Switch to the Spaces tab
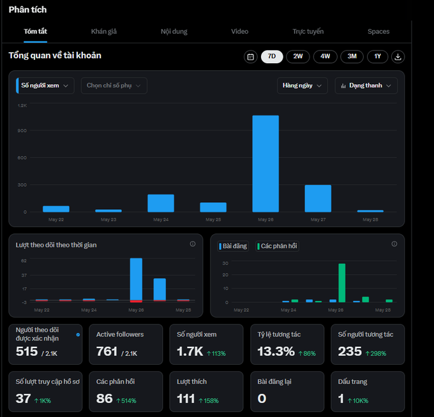The height and width of the screenshot is (417, 434). click(378, 31)
